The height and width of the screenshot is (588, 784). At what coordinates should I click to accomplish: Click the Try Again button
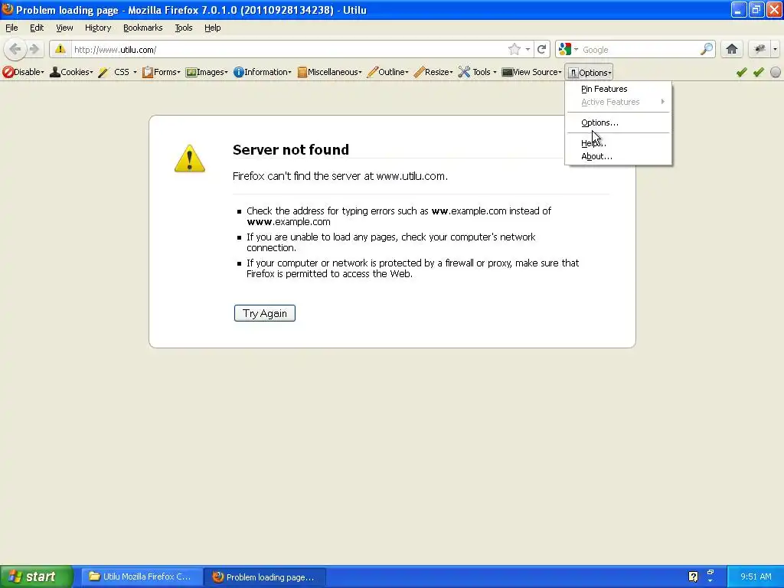264,313
